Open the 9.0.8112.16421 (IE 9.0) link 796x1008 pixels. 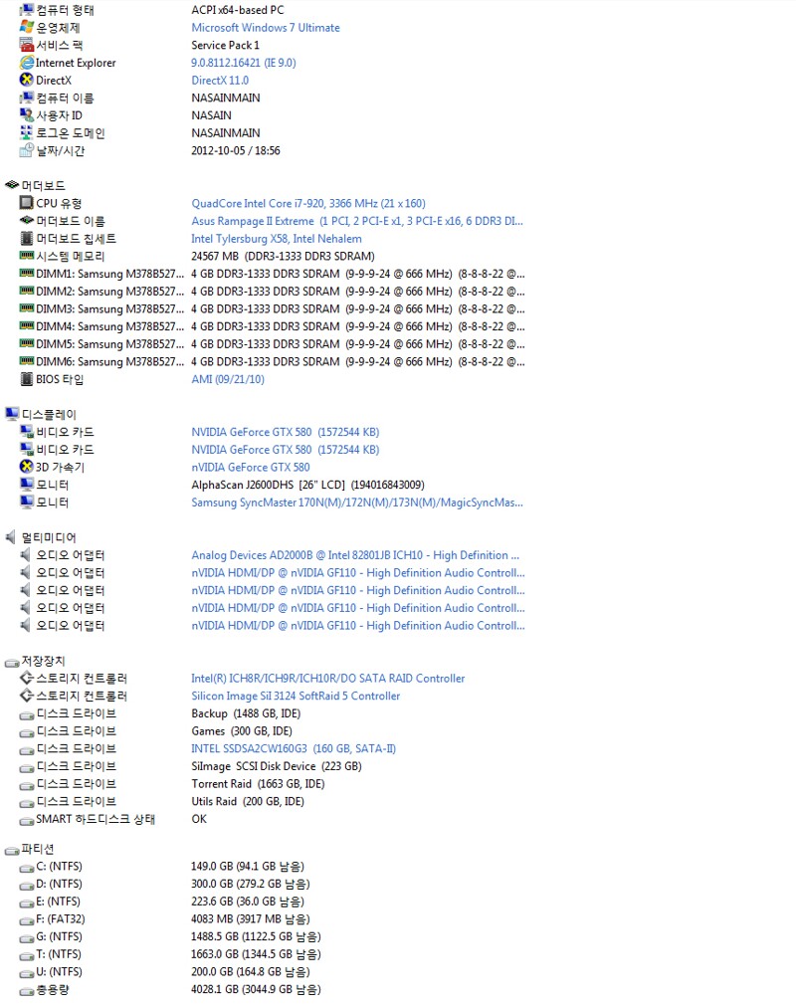pyautogui.click(x=244, y=63)
